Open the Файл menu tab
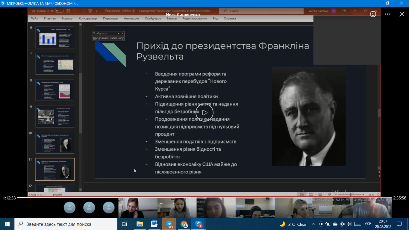Screen dimensions: 409x230 34,18
